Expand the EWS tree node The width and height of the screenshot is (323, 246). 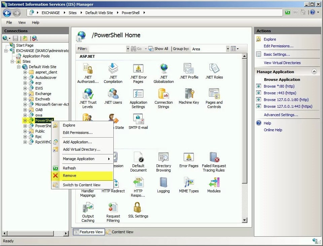[x=25, y=88]
